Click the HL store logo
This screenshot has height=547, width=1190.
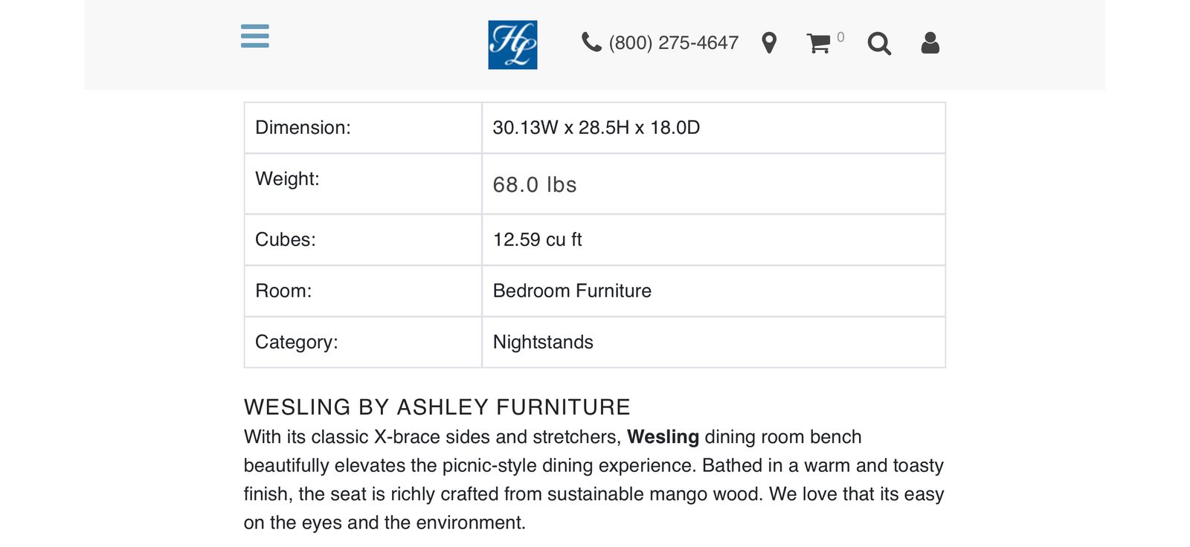click(x=512, y=45)
